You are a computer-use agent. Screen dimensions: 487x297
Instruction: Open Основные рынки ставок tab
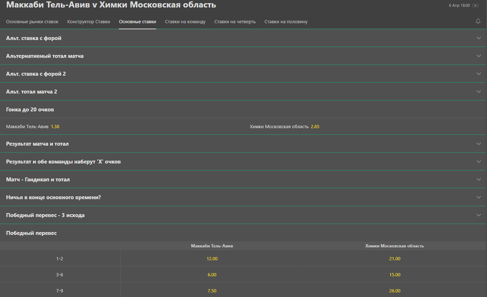pos(32,22)
